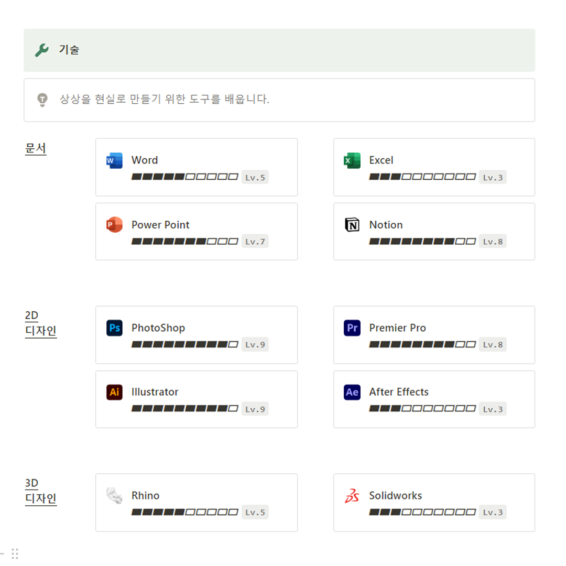This screenshot has width=566, height=566.
Task: Click the After Effects Ae icon
Action: click(x=352, y=392)
